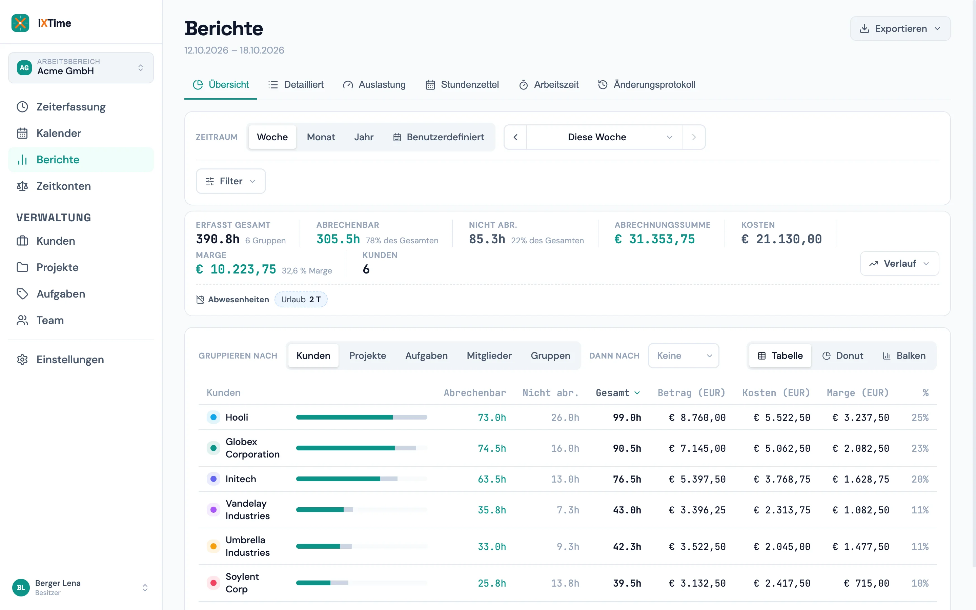This screenshot has width=976, height=610.
Task: Select the Woche period option
Action: click(272, 137)
